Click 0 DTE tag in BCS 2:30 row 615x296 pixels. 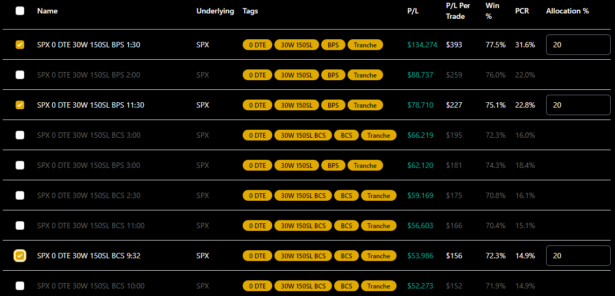(257, 196)
